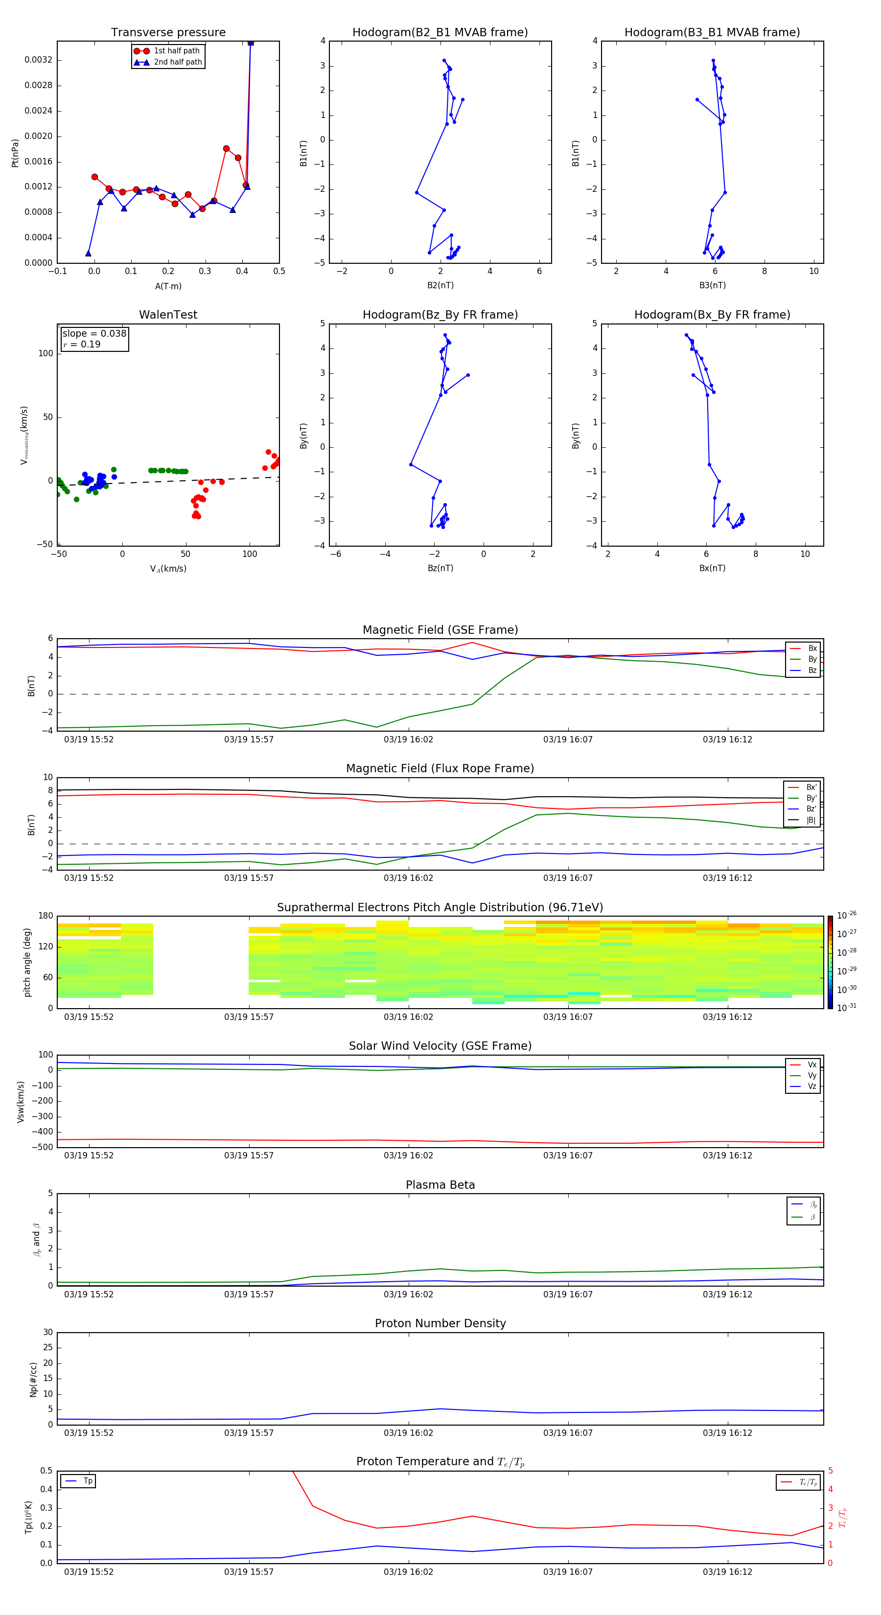The width and height of the screenshot is (881, 1615).
Task: Click the 0.0032 tick on pressure plot
Action: (38, 60)
